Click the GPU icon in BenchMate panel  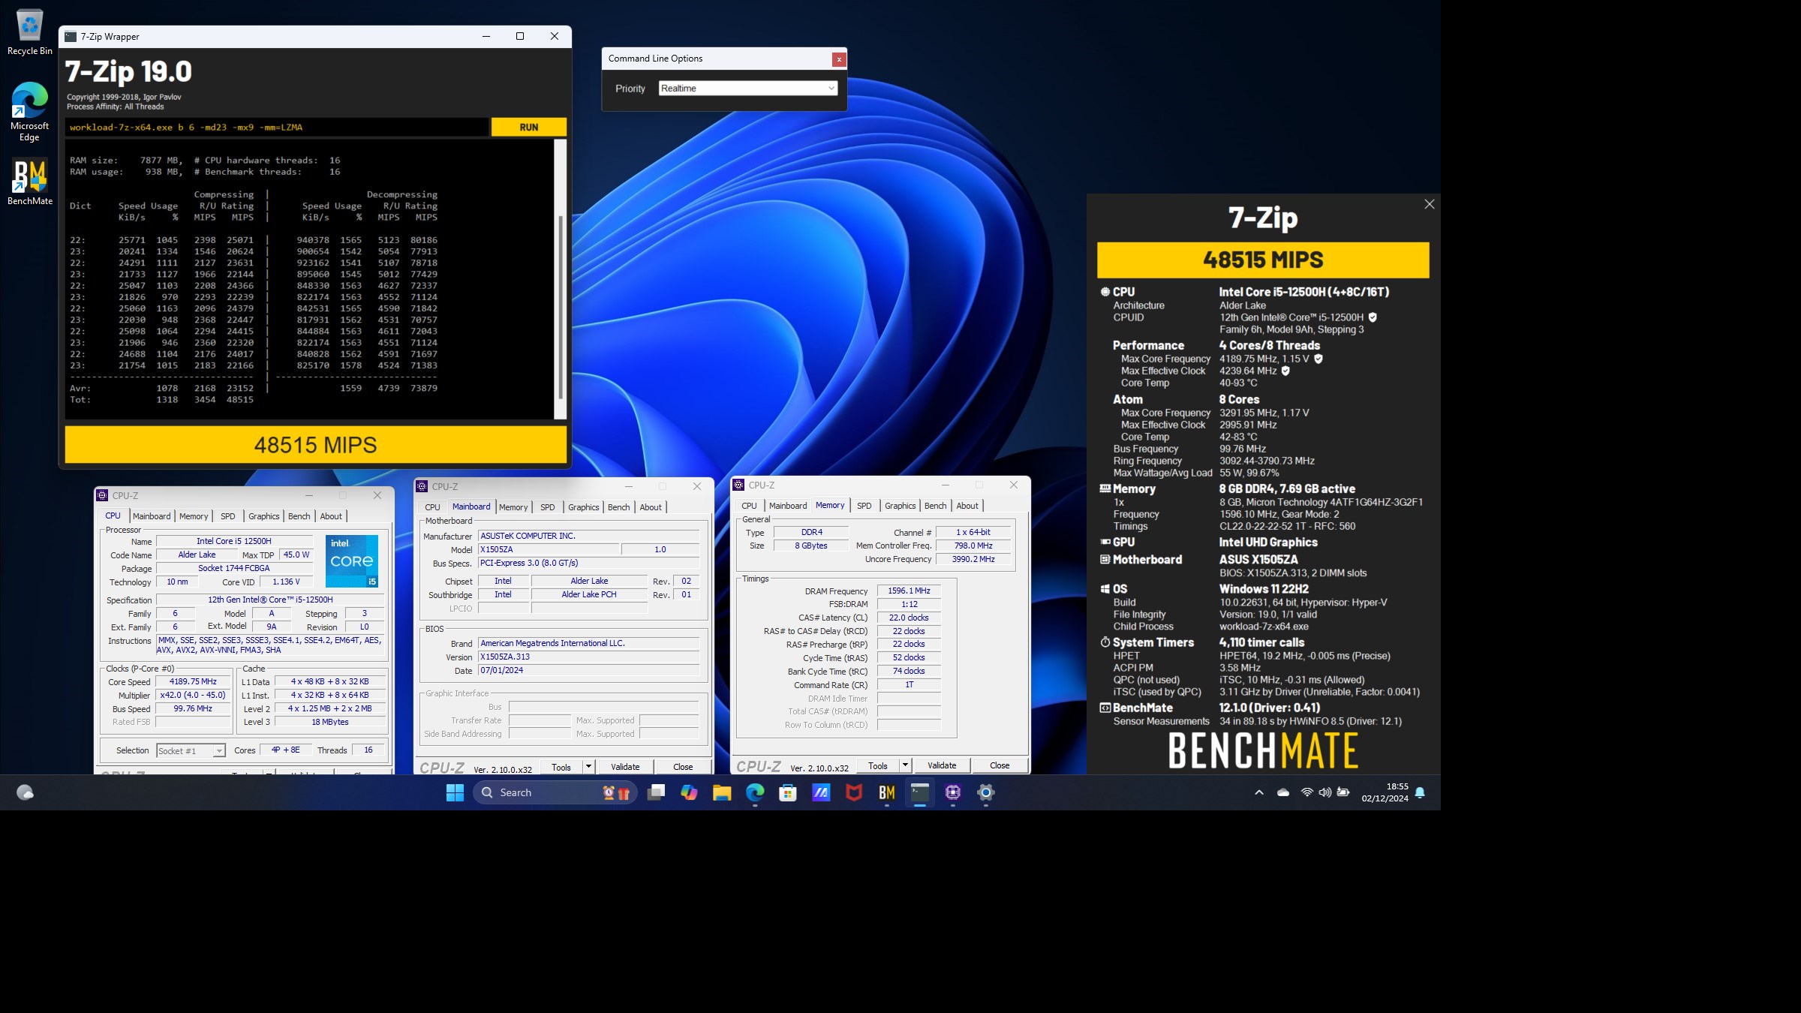1105,542
